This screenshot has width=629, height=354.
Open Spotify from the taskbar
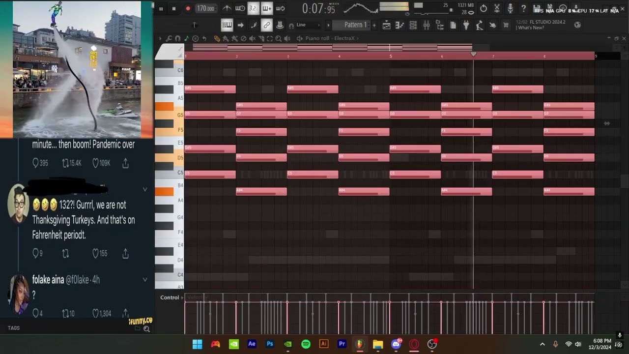[x=306, y=344]
